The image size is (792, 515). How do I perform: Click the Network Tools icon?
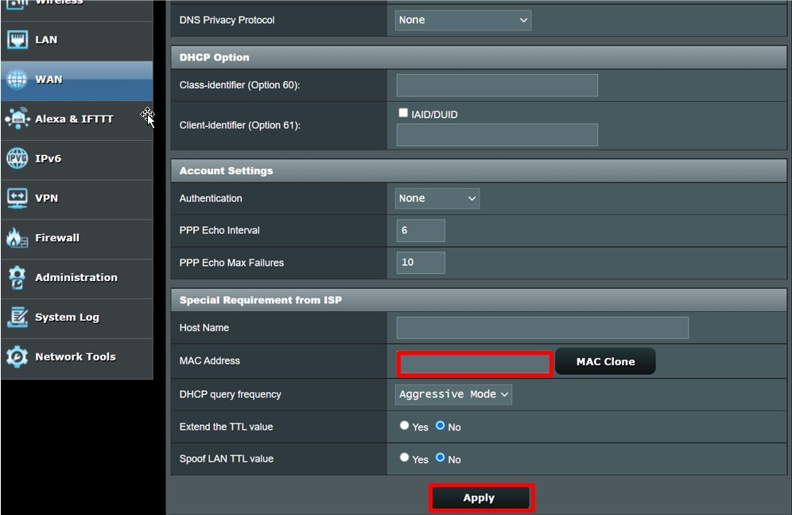[x=17, y=357]
